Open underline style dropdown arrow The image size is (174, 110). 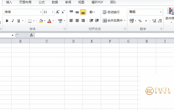pyautogui.click(x=23, y=21)
